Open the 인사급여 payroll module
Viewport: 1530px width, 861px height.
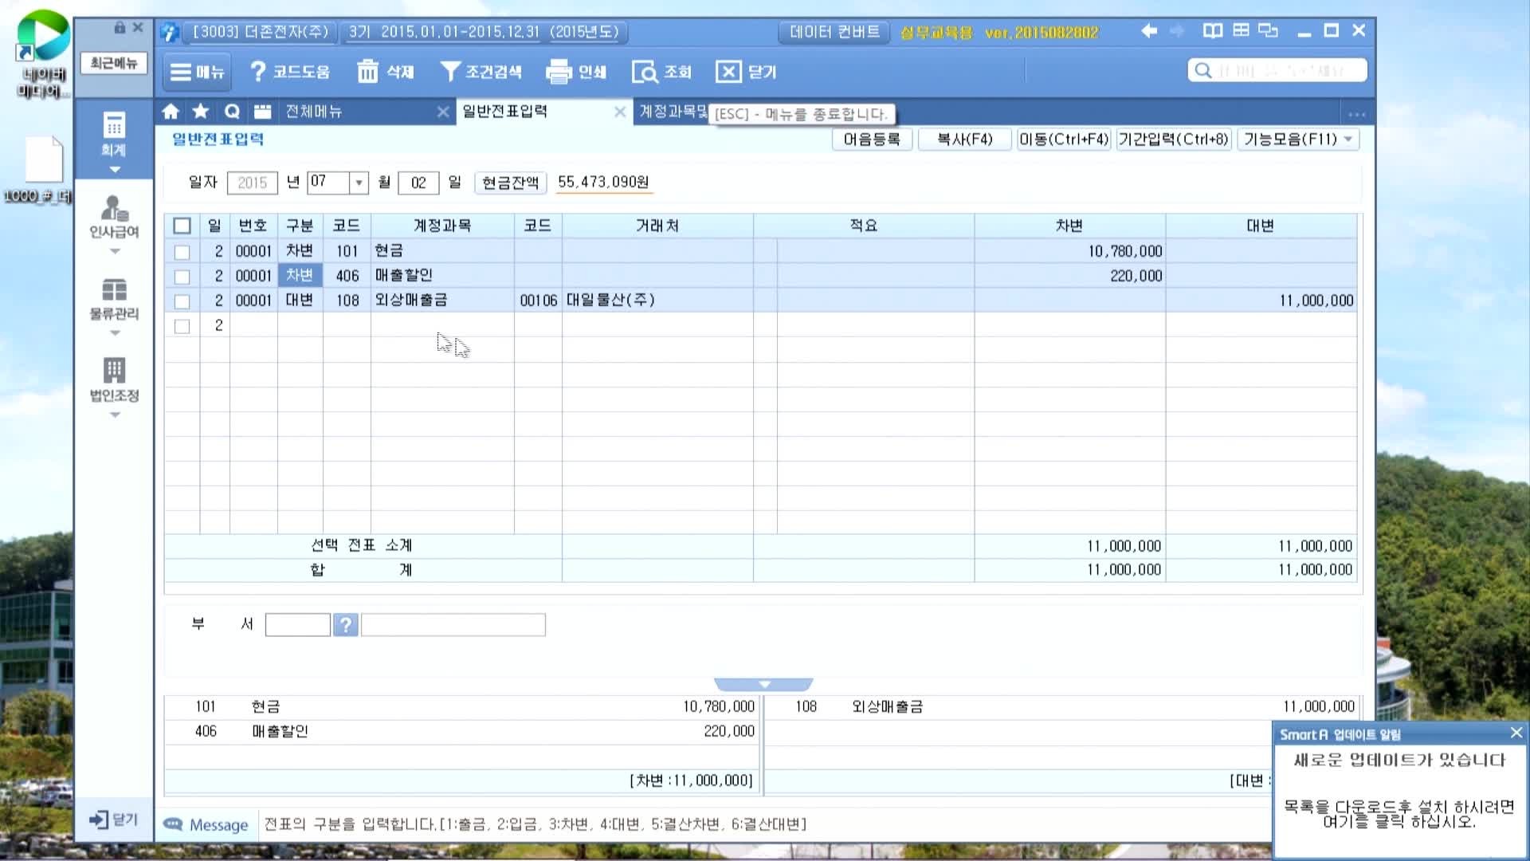[x=114, y=217]
